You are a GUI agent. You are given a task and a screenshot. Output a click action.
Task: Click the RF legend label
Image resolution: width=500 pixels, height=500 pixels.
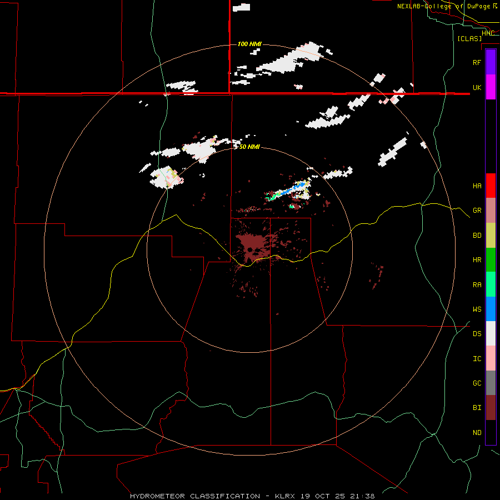[x=477, y=63]
